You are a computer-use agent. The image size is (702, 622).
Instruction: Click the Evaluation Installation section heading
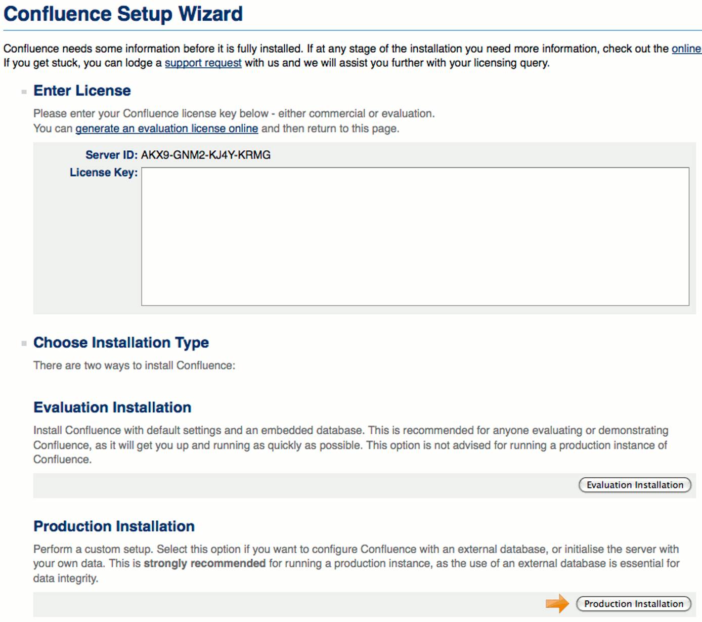coord(112,407)
